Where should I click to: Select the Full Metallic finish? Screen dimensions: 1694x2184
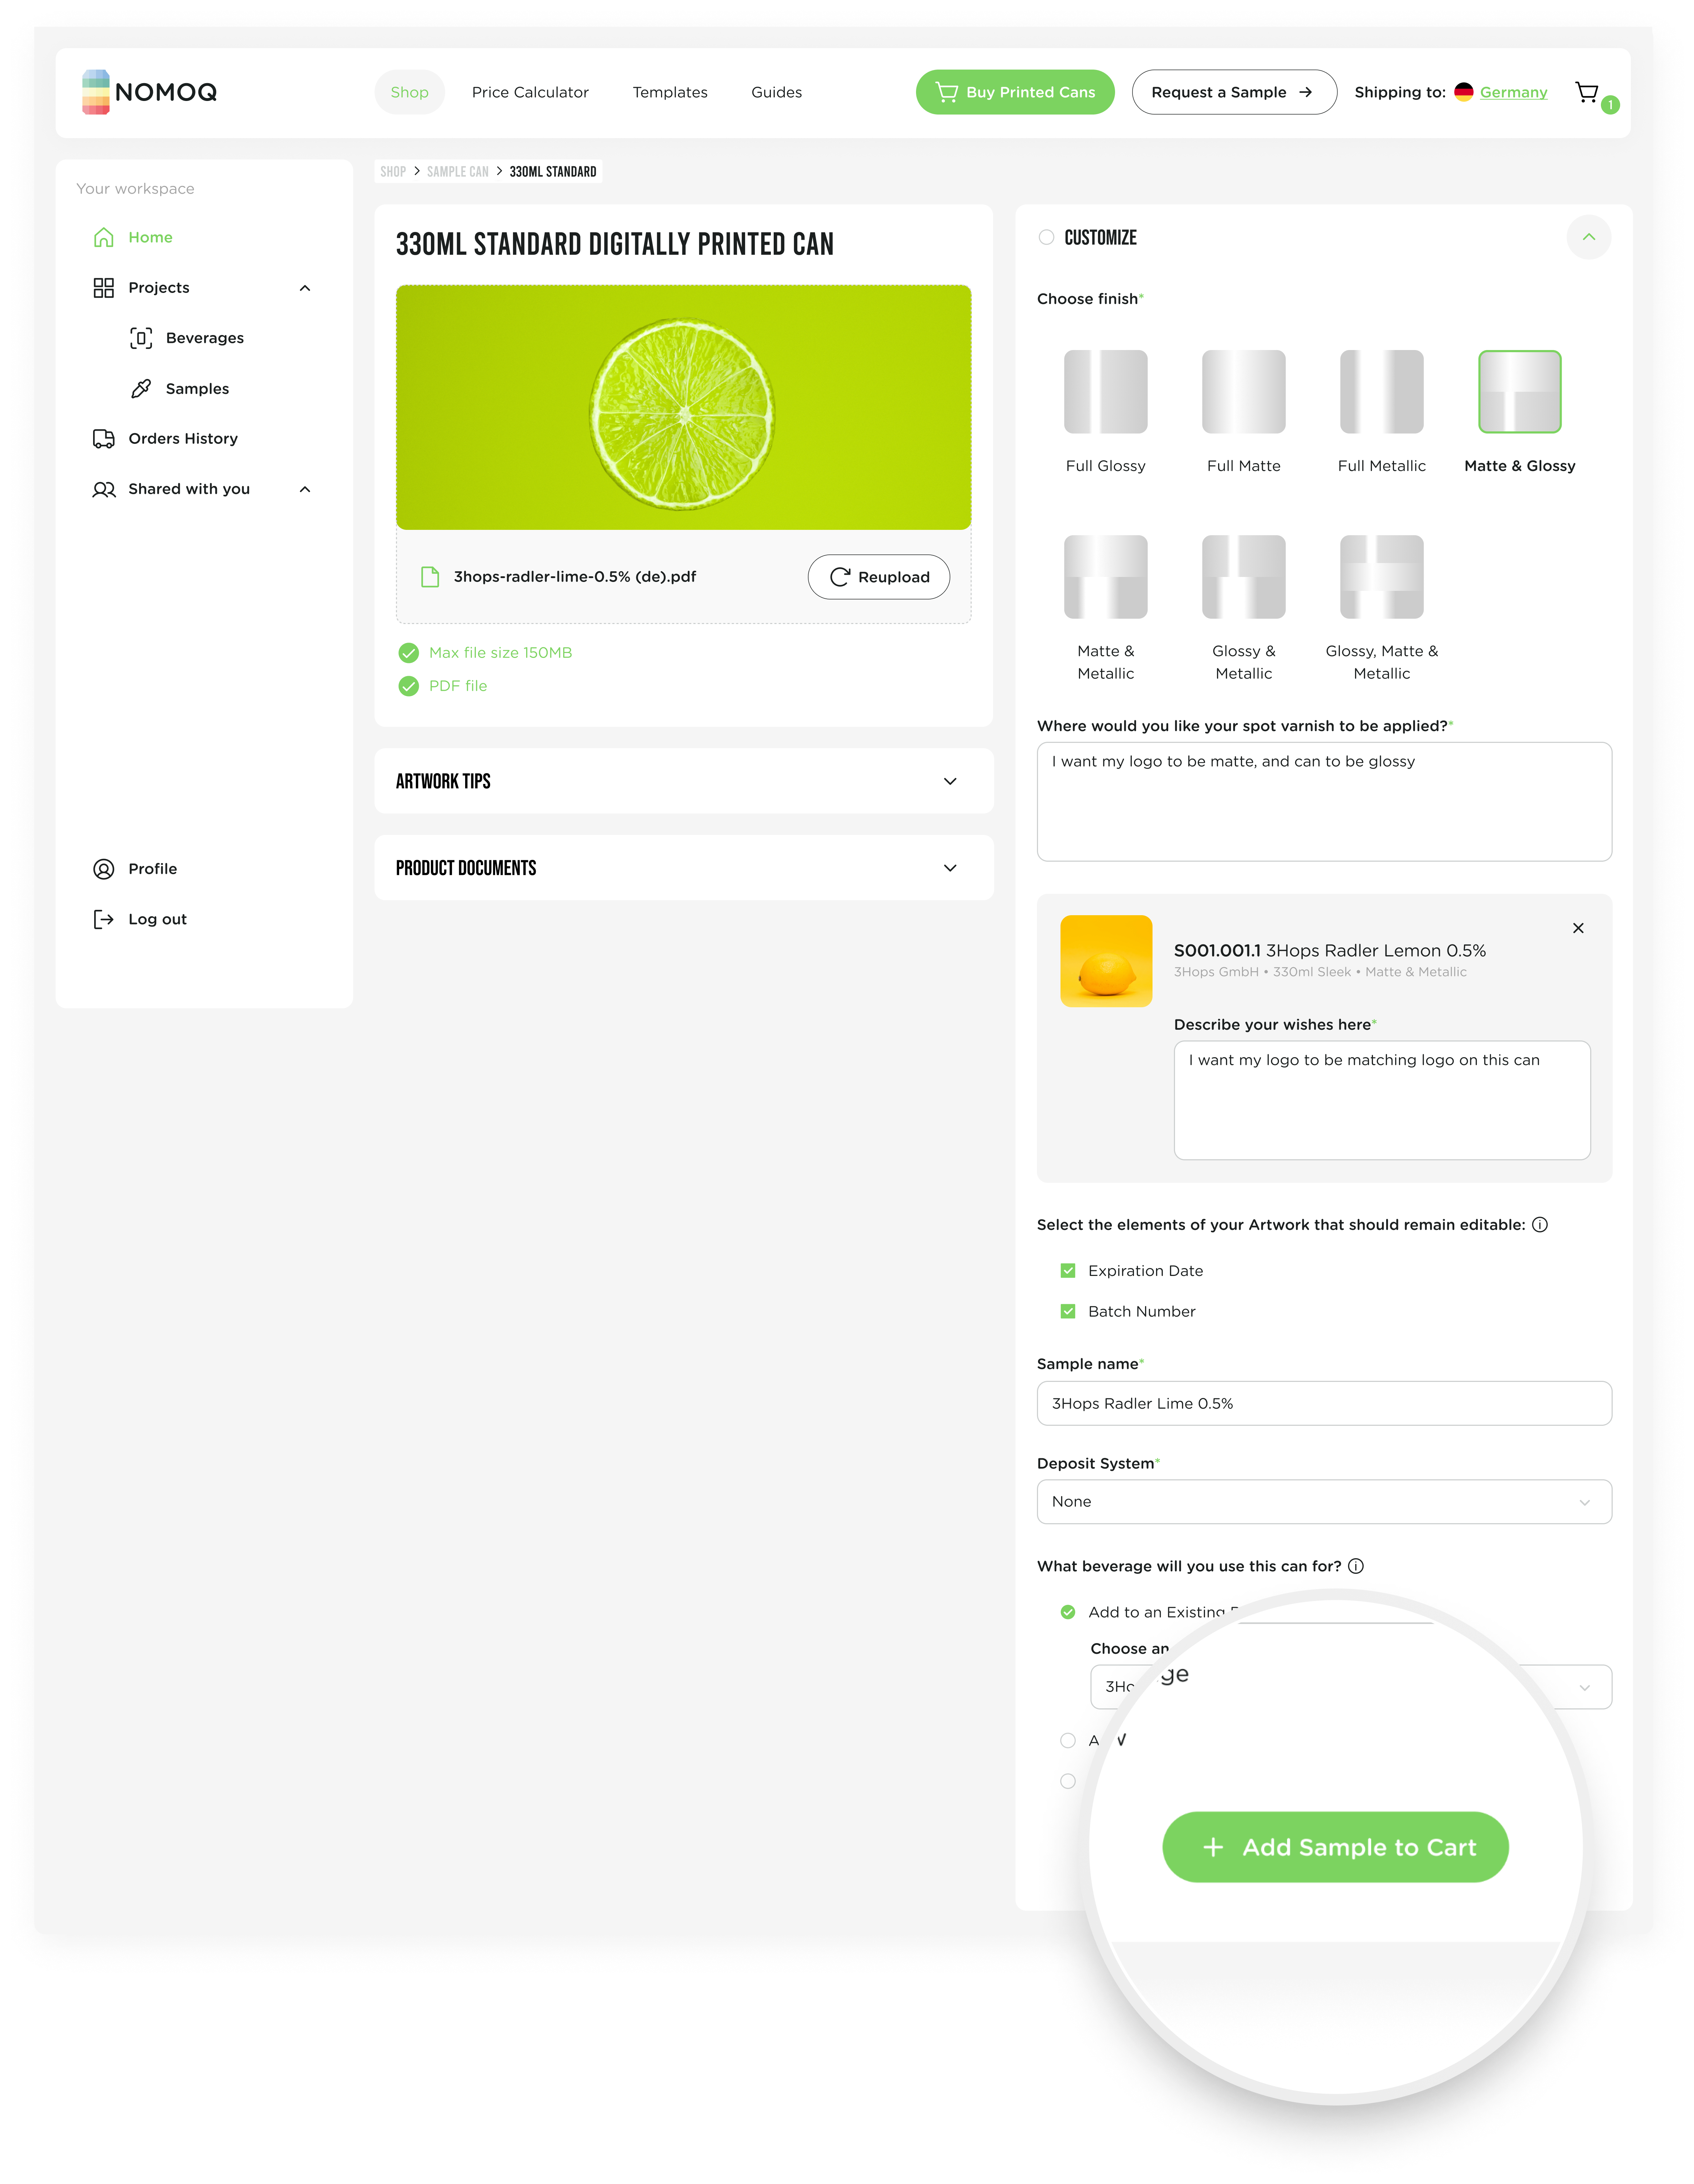click(1381, 393)
